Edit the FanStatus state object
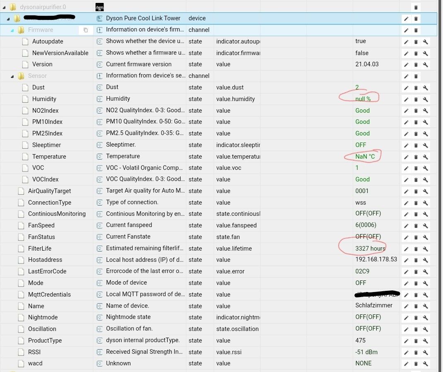This screenshot has height=372, width=443. pyautogui.click(x=406, y=237)
